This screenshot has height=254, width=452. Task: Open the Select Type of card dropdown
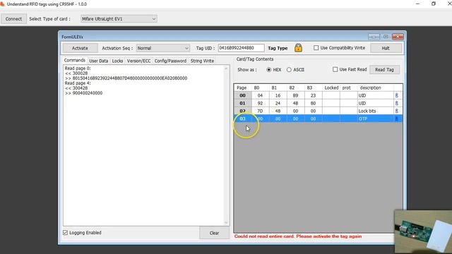point(119,19)
